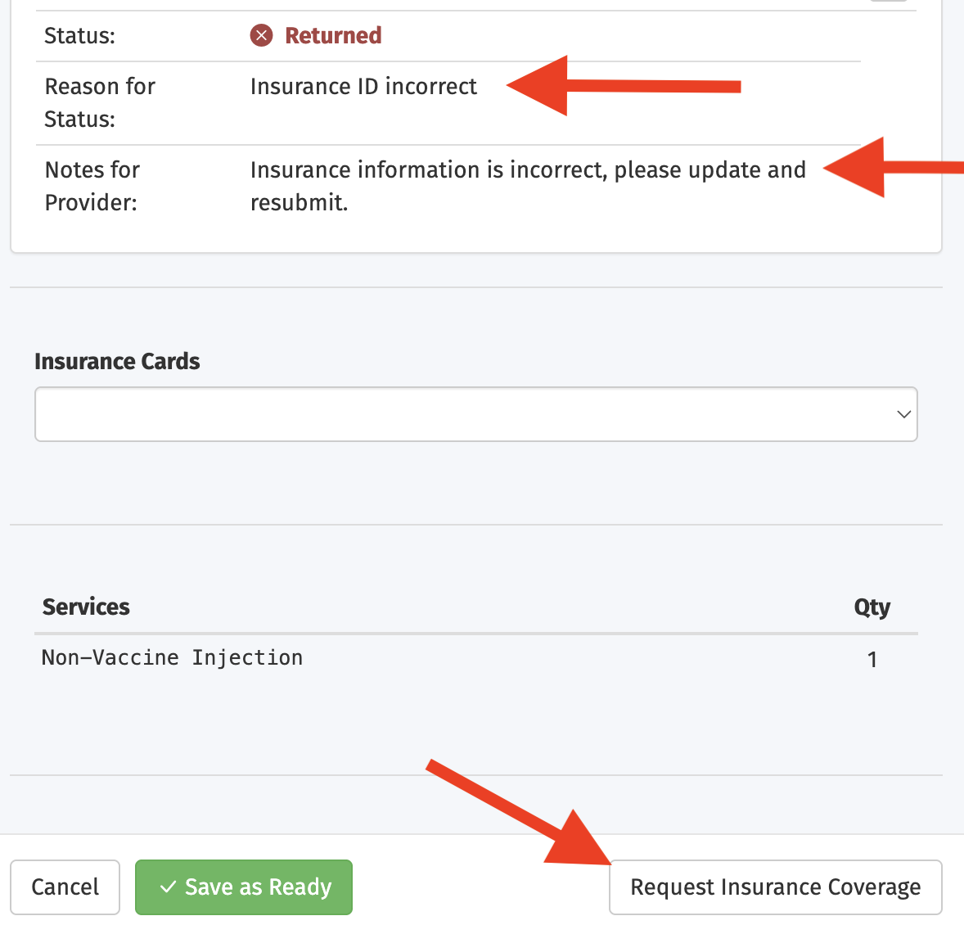Click the checkmark icon in Save as Ready
This screenshot has height=925, width=964.
coord(169,887)
